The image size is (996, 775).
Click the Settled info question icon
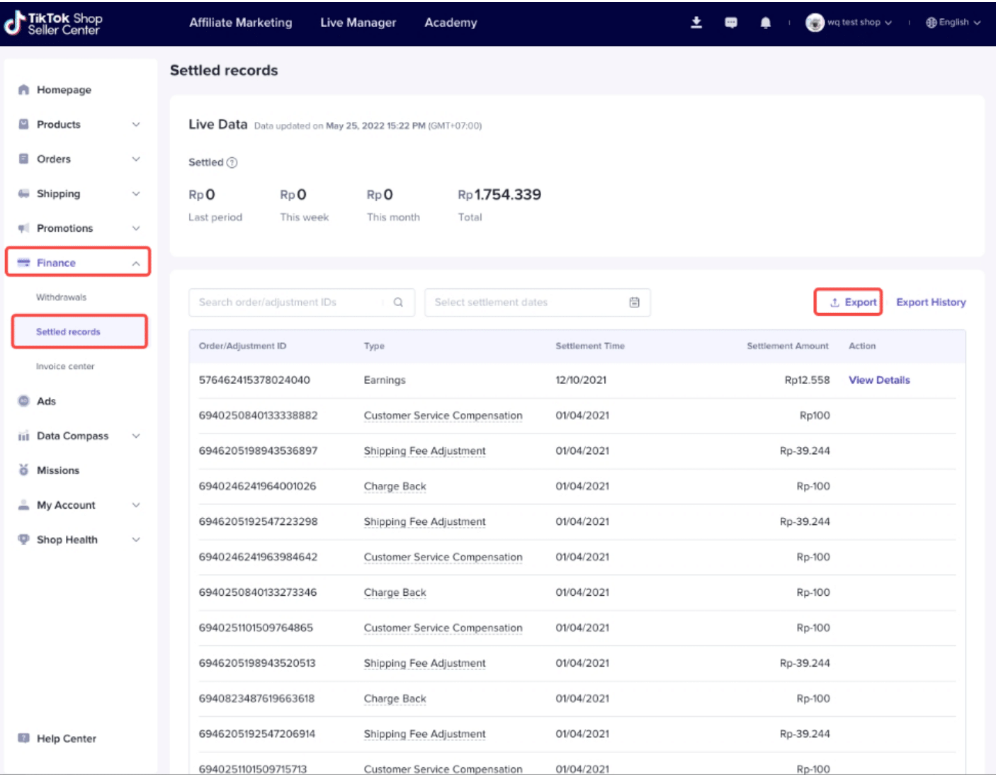[x=232, y=163]
